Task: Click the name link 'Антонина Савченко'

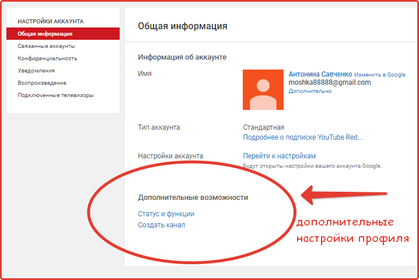Action: (x=320, y=74)
